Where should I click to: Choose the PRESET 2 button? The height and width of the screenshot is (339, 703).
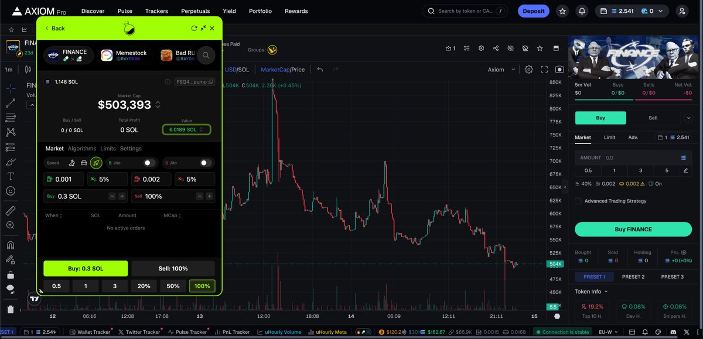633,277
